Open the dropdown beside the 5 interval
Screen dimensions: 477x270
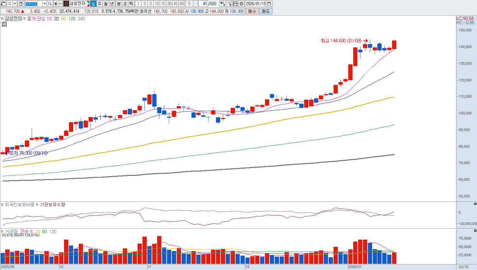point(195,4)
